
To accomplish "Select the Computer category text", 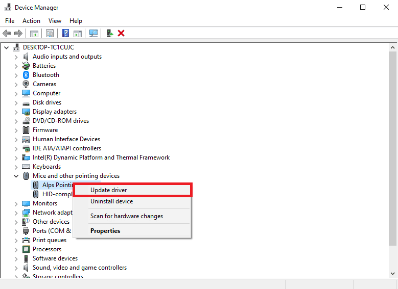I will [x=46, y=93].
